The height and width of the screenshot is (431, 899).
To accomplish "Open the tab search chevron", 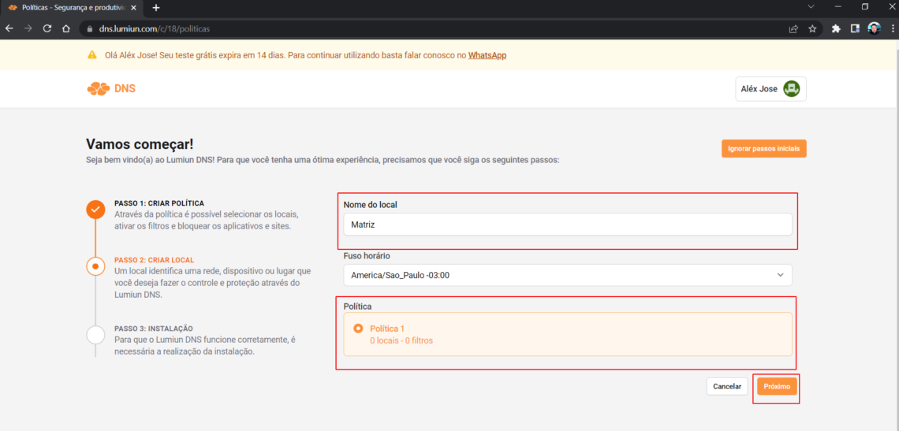I will (811, 7).
